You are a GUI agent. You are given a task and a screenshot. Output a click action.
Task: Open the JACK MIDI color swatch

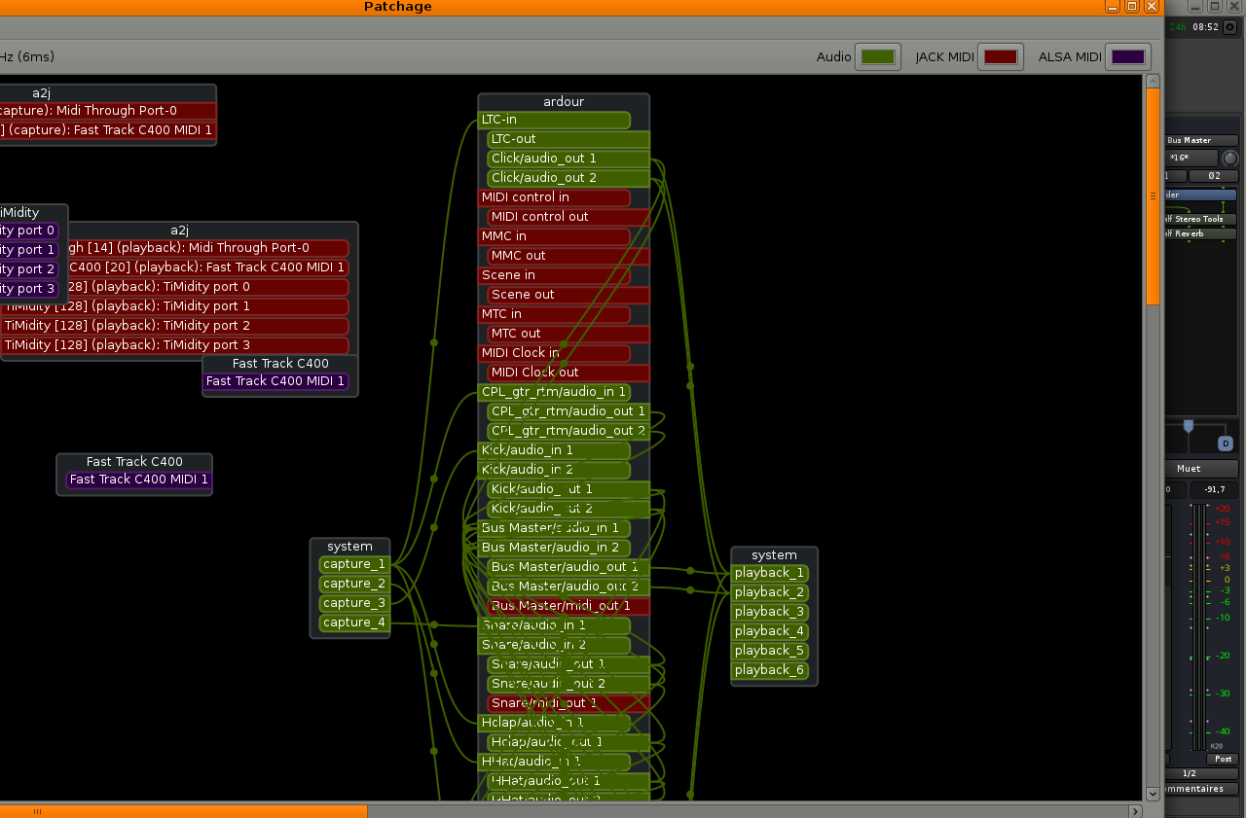point(1001,56)
